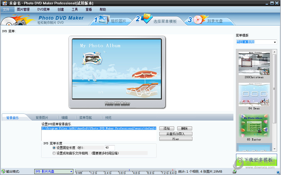This screenshot has width=281, height=175.
Task: Click the 200Christmas template label
Action: [x=254, y=77]
